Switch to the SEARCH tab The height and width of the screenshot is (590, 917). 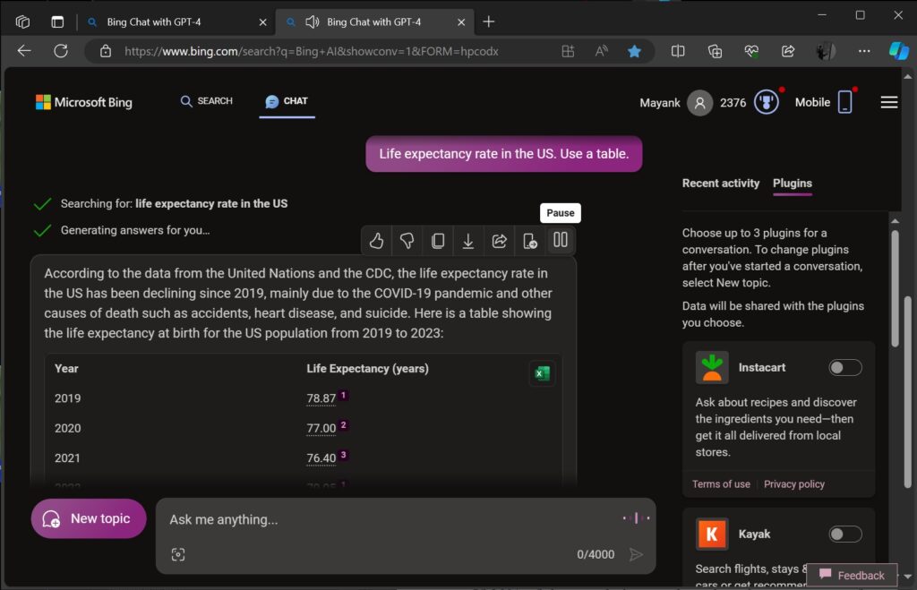click(x=205, y=101)
